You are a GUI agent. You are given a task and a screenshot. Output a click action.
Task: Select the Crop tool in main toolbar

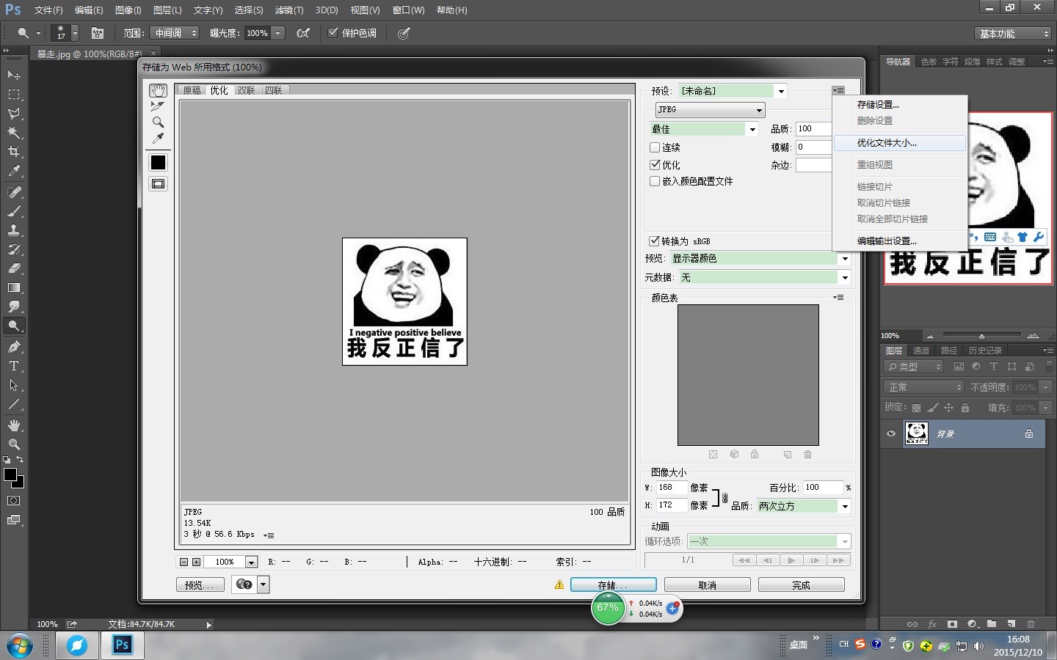(x=14, y=152)
